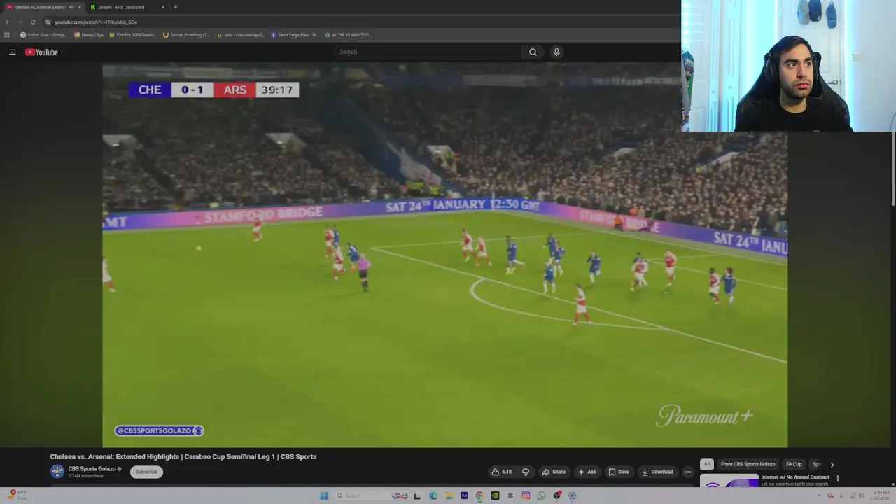
Task: Open the uno - Live overlays bookmark
Action: tap(241, 34)
